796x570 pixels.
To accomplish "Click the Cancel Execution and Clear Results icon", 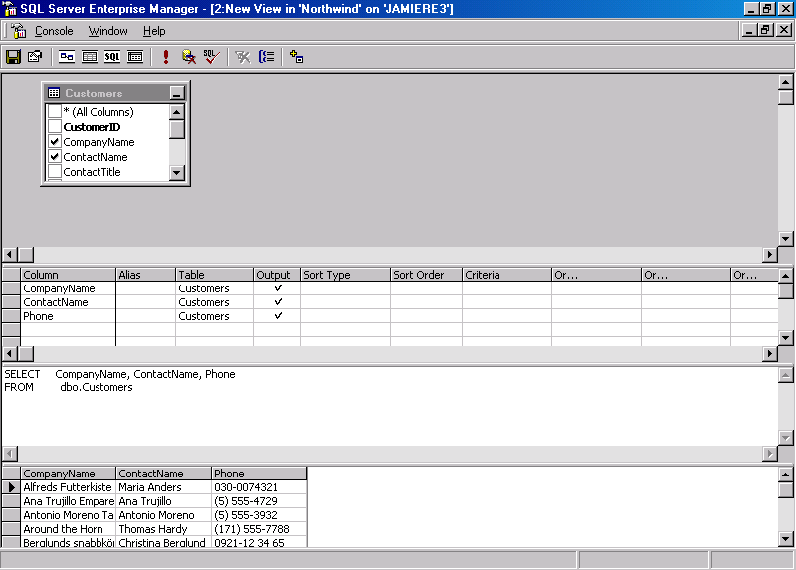I will pos(189,57).
